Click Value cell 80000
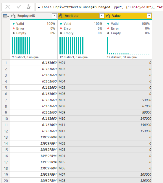Screen dimensions: 163x183 (x=128, y=112)
